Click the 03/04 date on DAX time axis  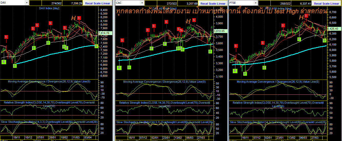click(88, 137)
